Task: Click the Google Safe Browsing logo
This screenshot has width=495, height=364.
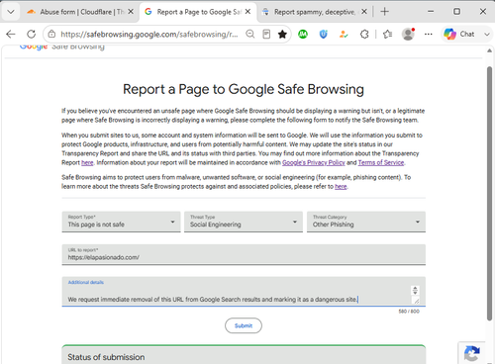Action: point(62,47)
